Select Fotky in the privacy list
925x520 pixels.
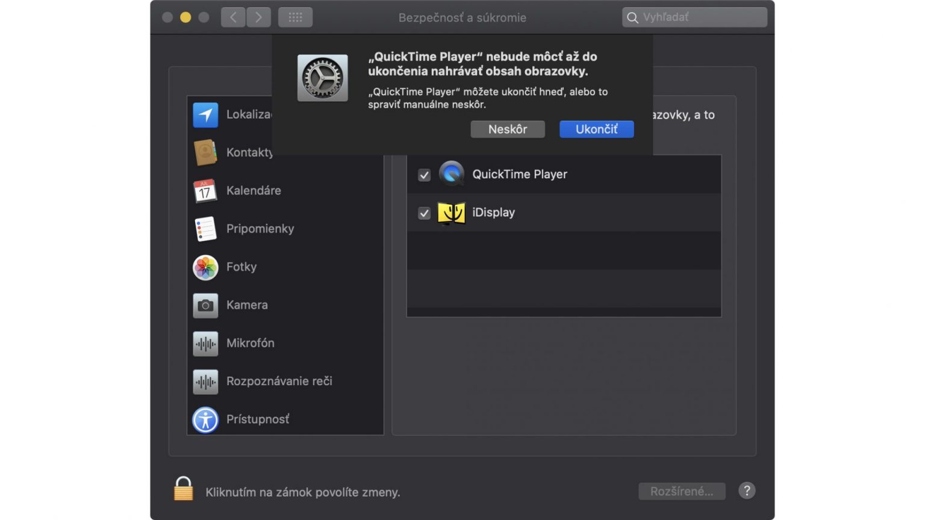(x=285, y=267)
